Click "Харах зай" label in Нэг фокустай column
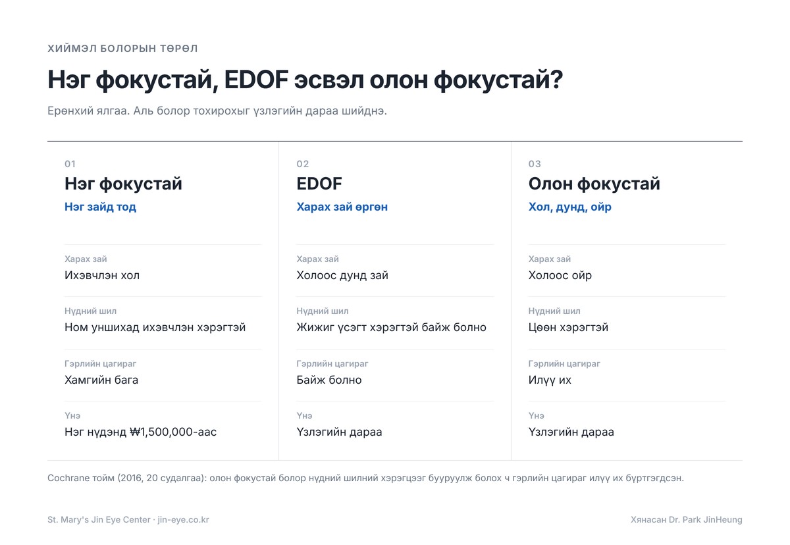This screenshot has width=790, height=545. point(86,259)
